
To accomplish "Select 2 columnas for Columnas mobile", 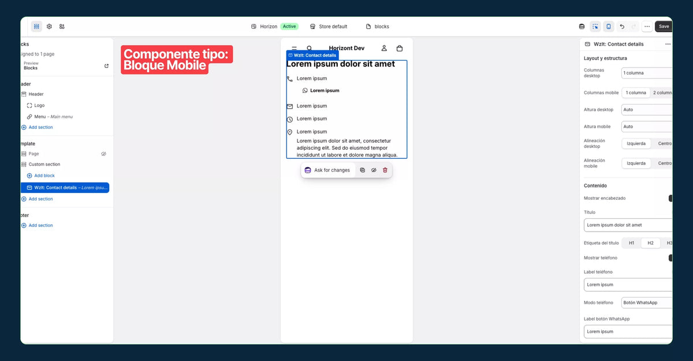I will coord(662,92).
